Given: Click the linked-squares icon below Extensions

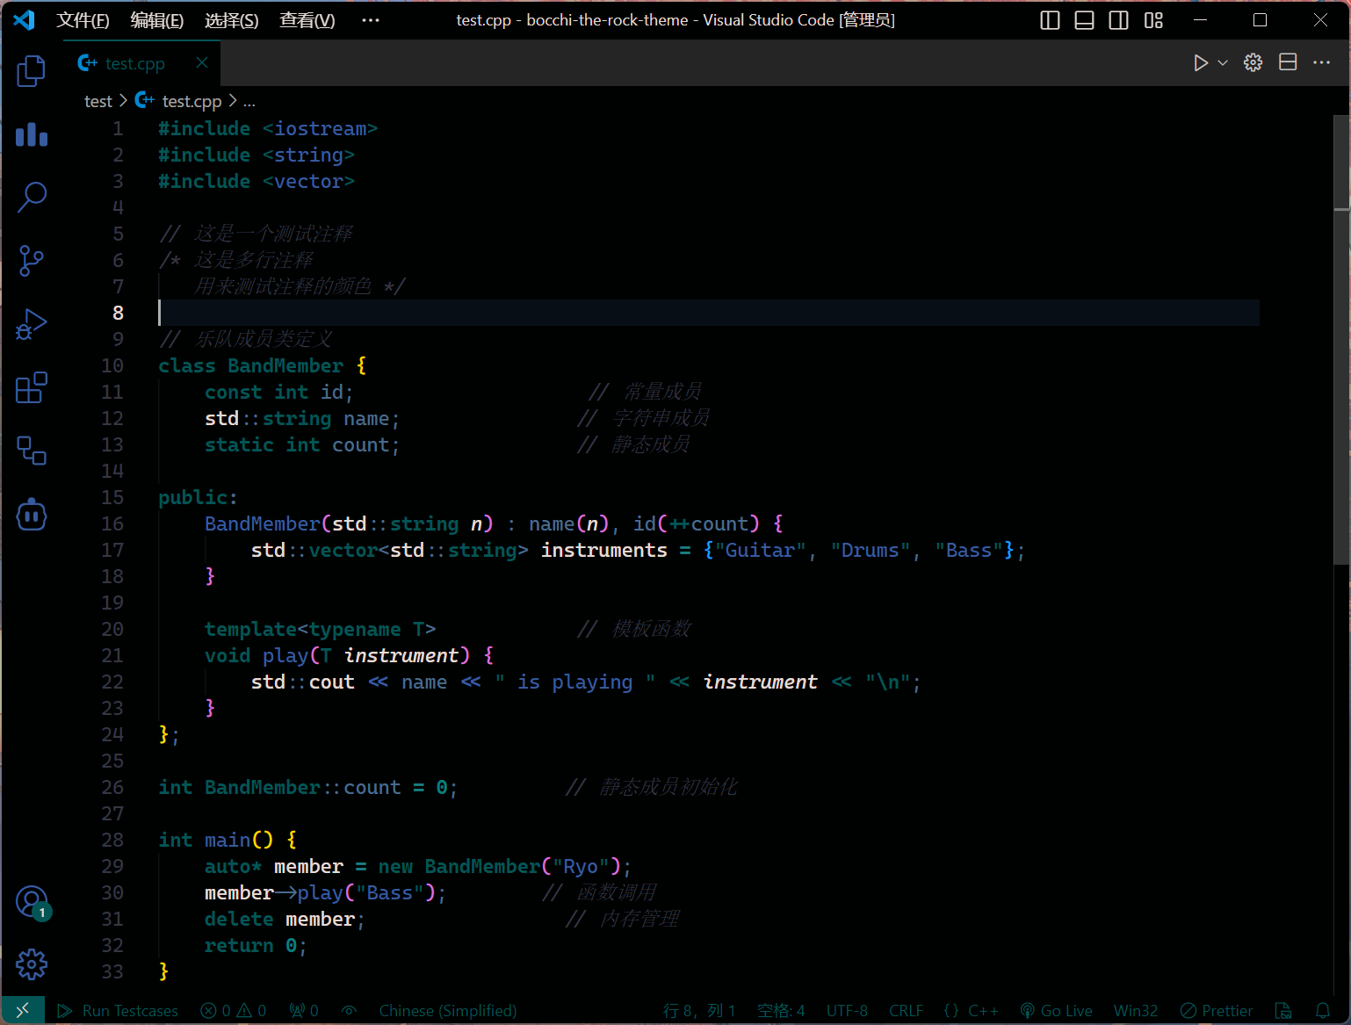Looking at the screenshot, I should 32,451.
